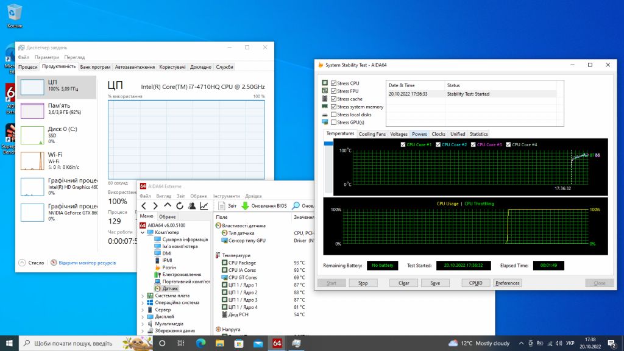
Task: Click the AIDA64 back navigation arrow
Action: coord(144,206)
